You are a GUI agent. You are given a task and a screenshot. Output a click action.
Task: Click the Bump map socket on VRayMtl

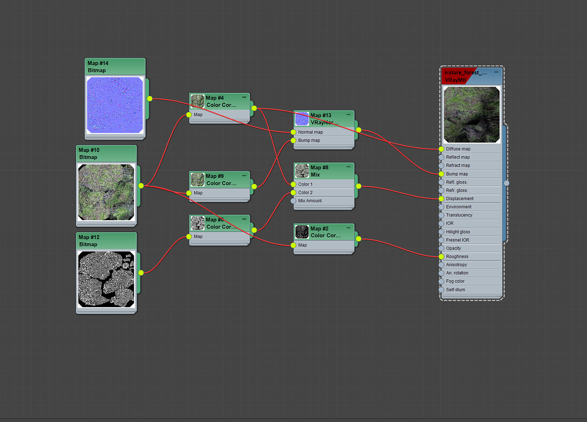point(441,174)
